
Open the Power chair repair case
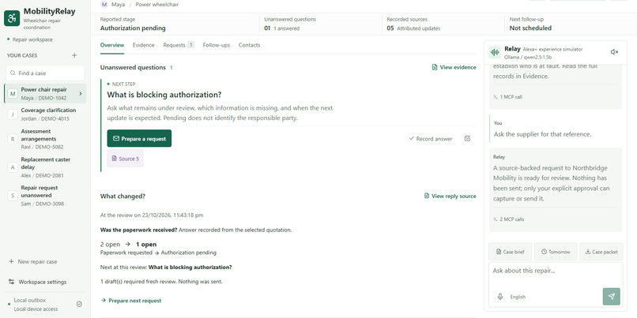tap(45, 94)
